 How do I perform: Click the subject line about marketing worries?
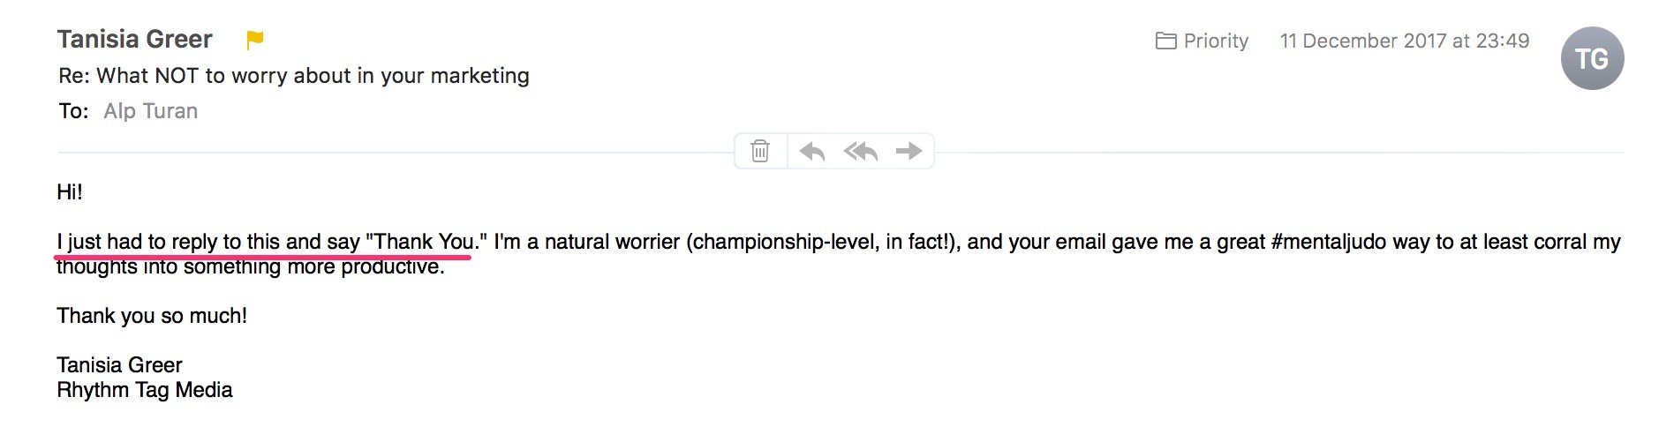coord(294,76)
